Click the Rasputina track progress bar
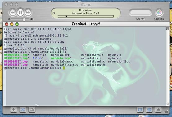 click(86, 16)
